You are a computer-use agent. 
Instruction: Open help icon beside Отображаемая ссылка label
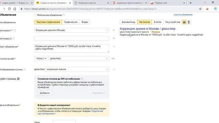pyautogui.click(x=24, y=69)
